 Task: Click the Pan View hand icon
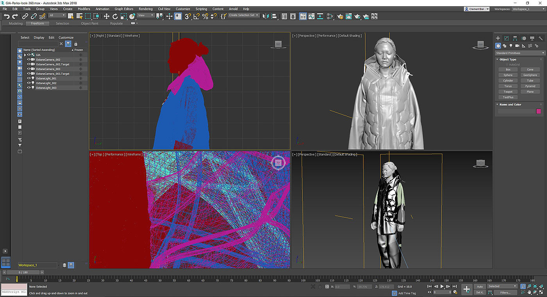(x=529, y=292)
